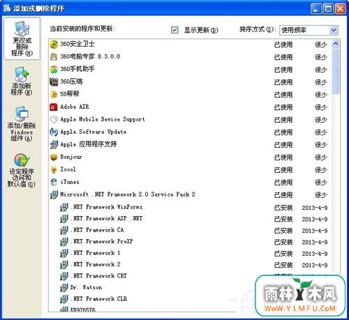The width and height of the screenshot is (349, 320).
Task: Click the 2013-4-9 date of .NET Framework CA
Action: [315, 231]
